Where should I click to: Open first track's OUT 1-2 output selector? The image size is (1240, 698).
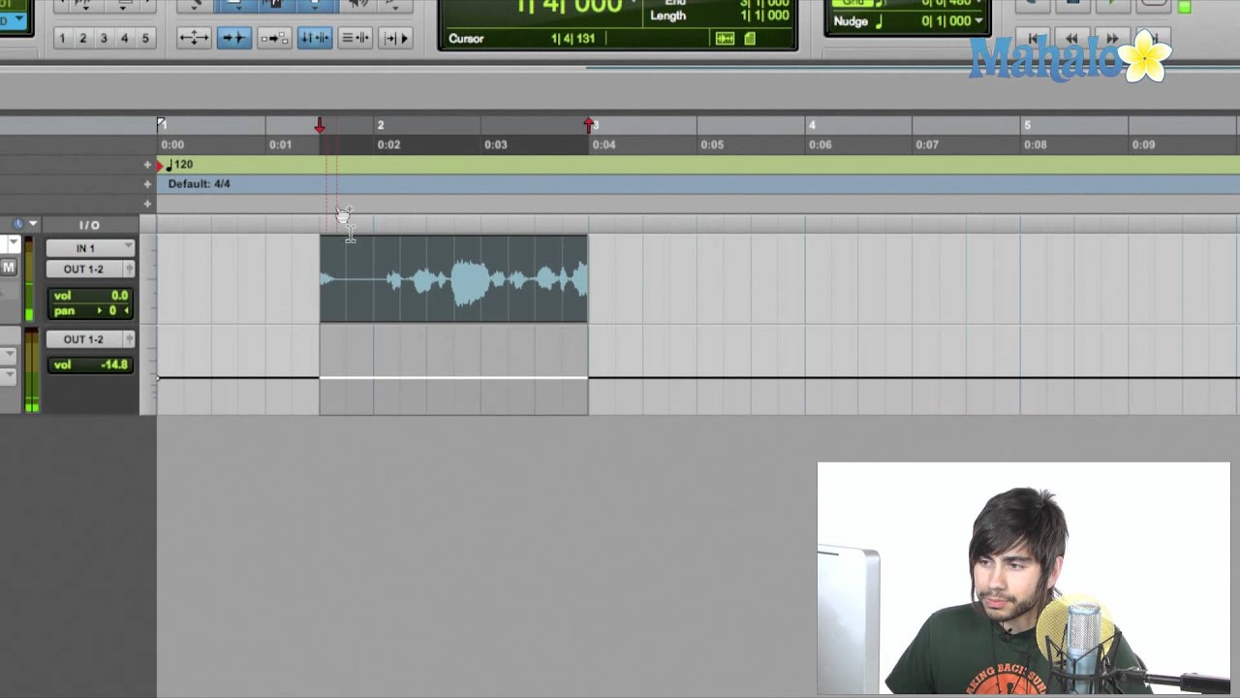83,270
